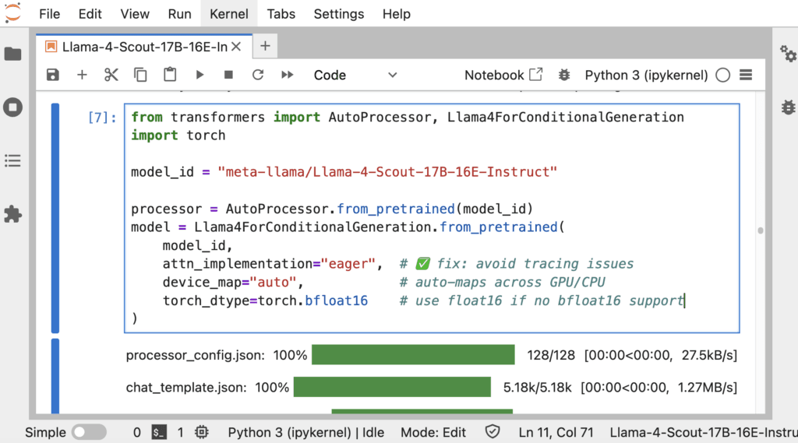The width and height of the screenshot is (798, 443).
Task: Open the Kernel menu
Action: click(229, 14)
